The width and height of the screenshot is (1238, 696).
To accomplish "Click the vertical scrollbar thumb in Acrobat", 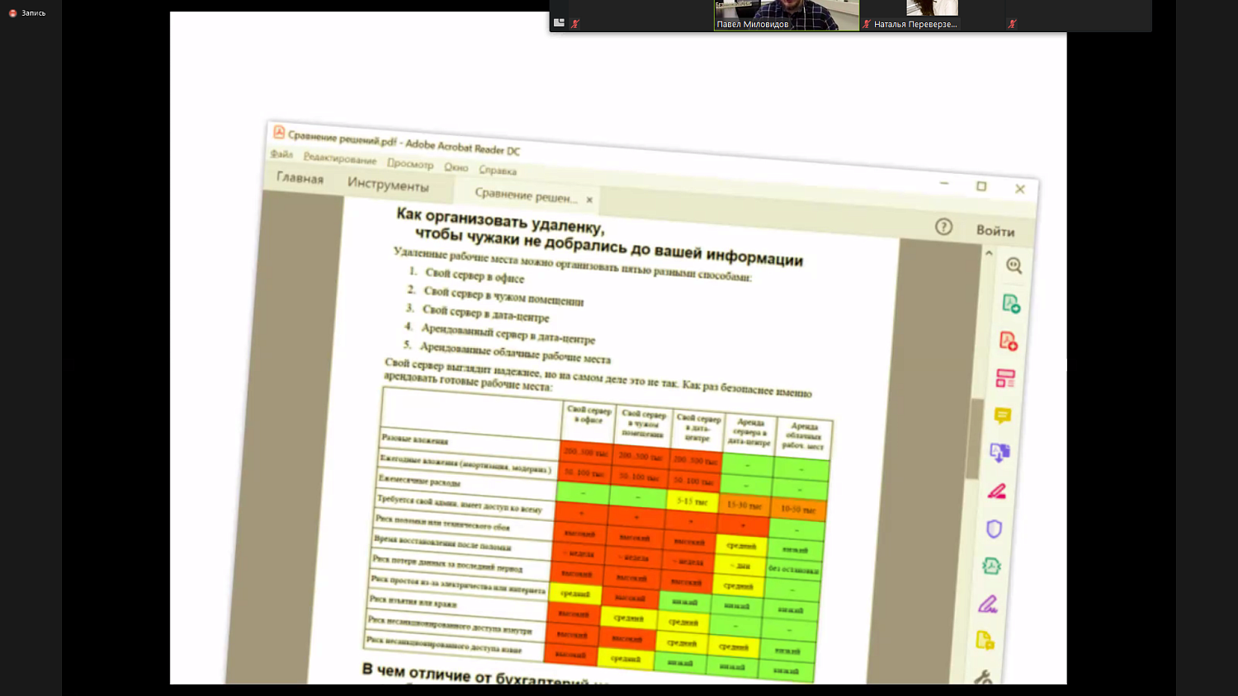I will [x=974, y=439].
